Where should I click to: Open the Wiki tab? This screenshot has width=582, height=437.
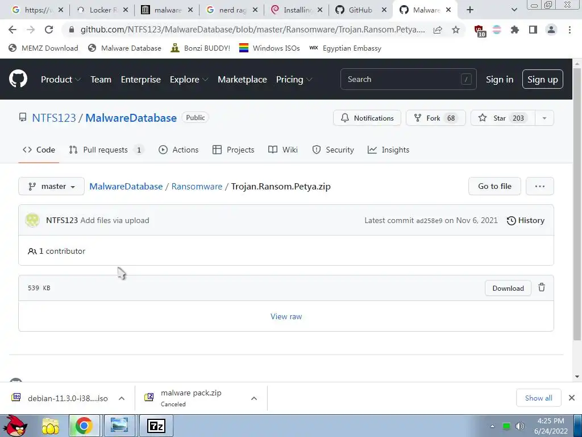coord(283,150)
